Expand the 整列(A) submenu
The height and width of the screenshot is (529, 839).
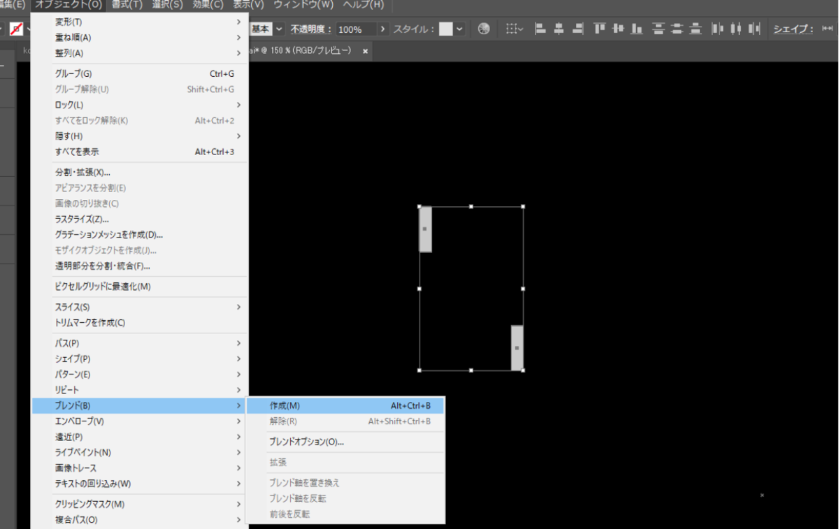point(139,53)
